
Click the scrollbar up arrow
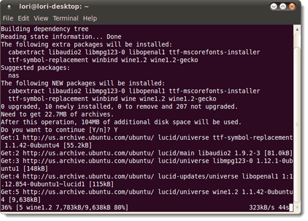(x=297, y=29)
